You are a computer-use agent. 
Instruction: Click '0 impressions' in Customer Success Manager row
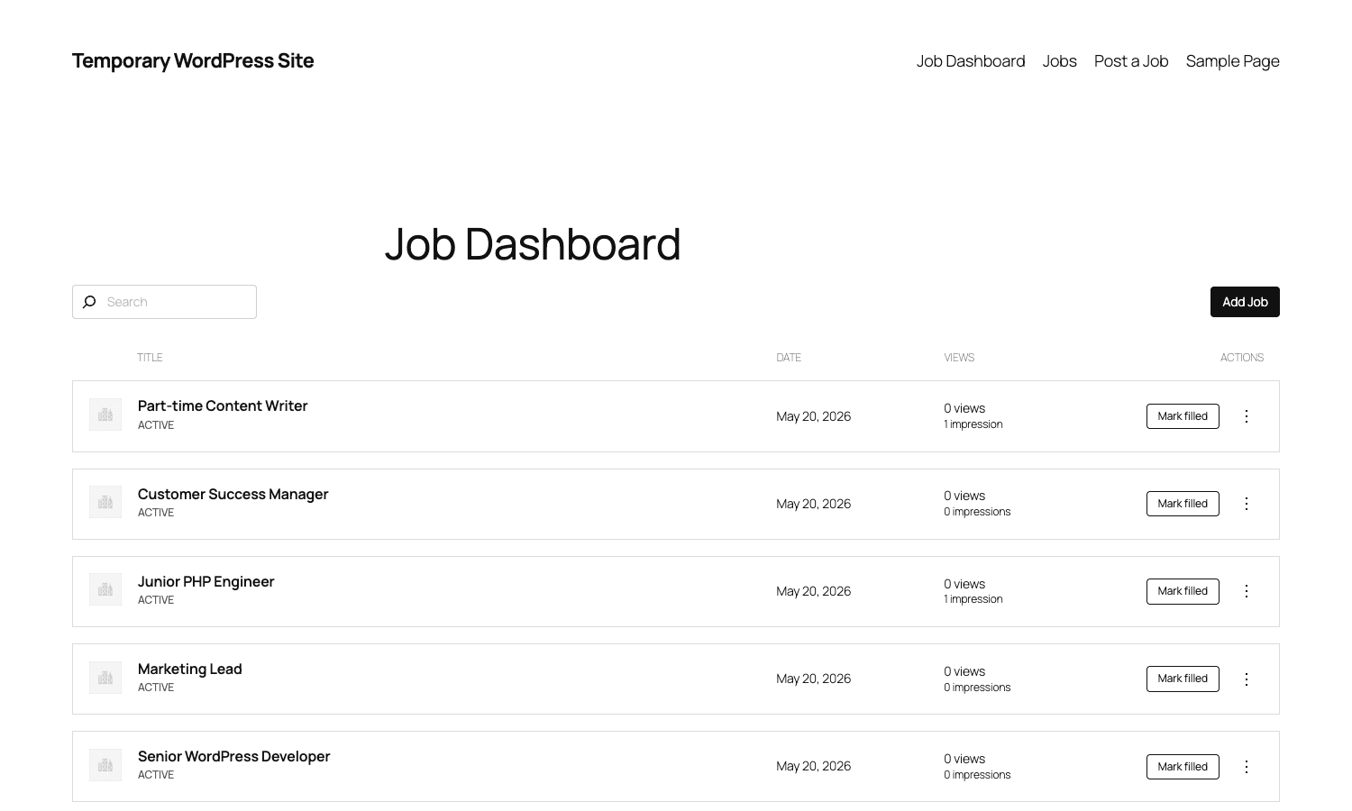click(977, 512)
